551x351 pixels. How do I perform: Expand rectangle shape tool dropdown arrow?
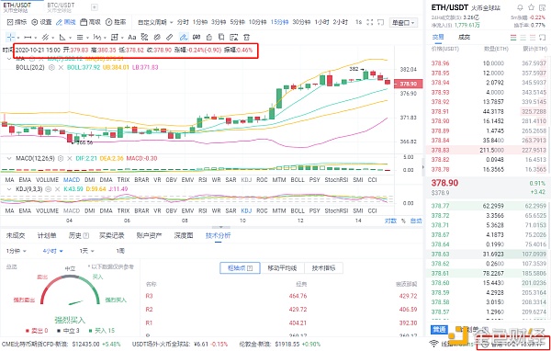pyautogui.click(x=122, y=38)
